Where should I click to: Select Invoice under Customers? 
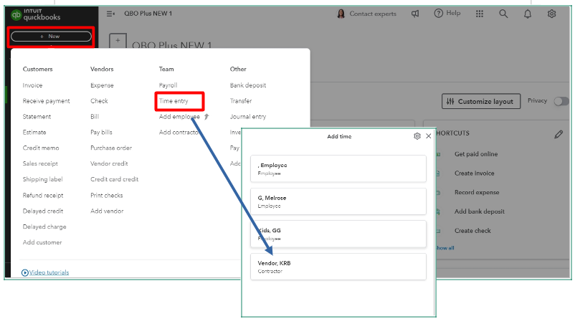32,85
